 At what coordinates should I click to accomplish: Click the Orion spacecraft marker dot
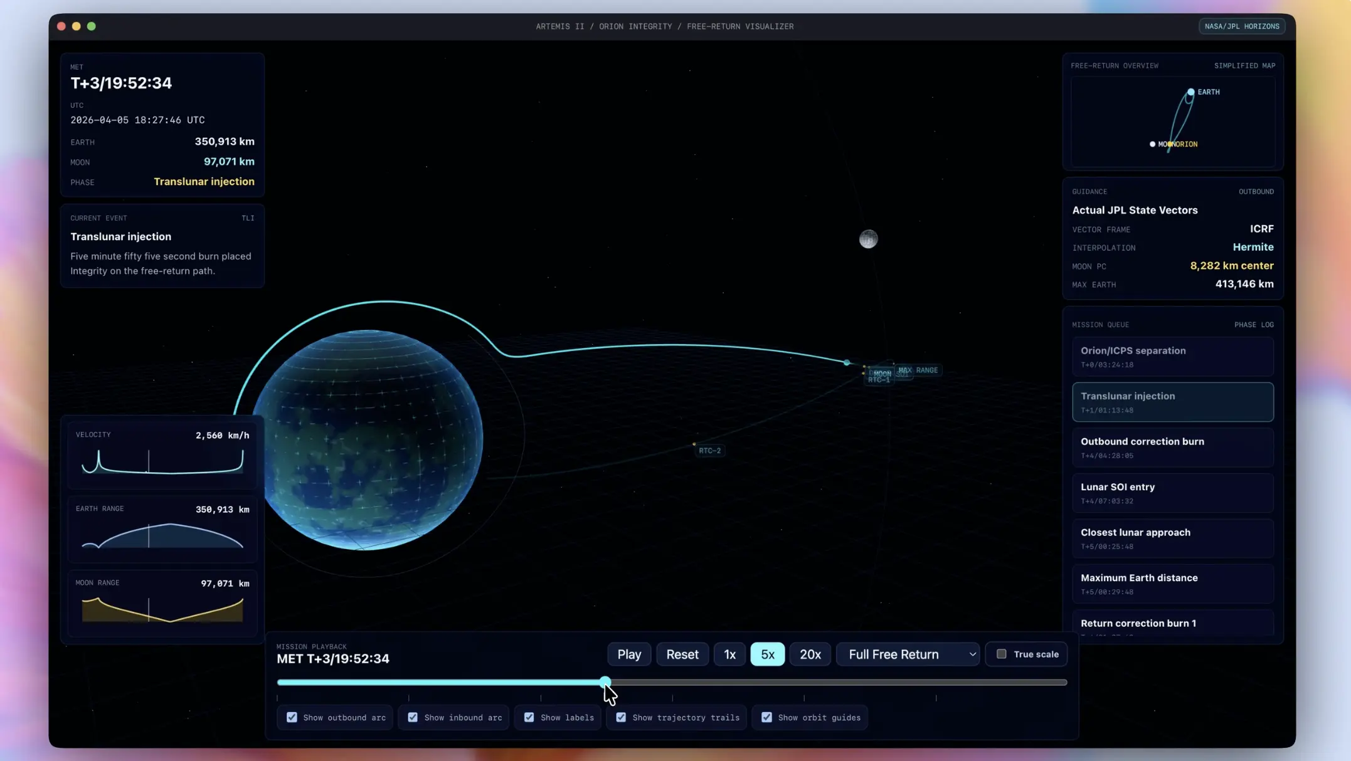(x=847, y=362)
